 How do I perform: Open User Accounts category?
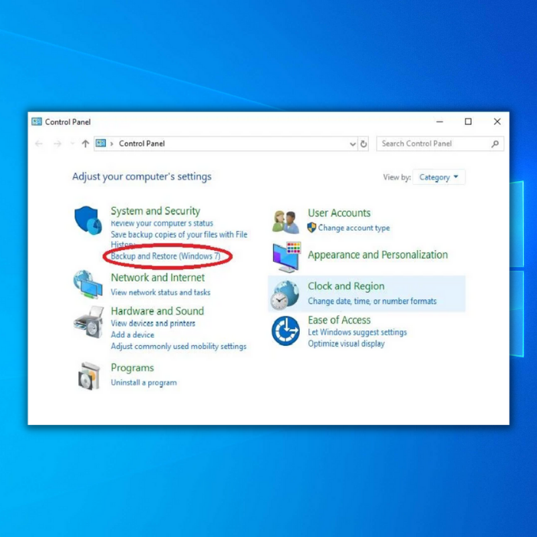[x=339, y=212]
